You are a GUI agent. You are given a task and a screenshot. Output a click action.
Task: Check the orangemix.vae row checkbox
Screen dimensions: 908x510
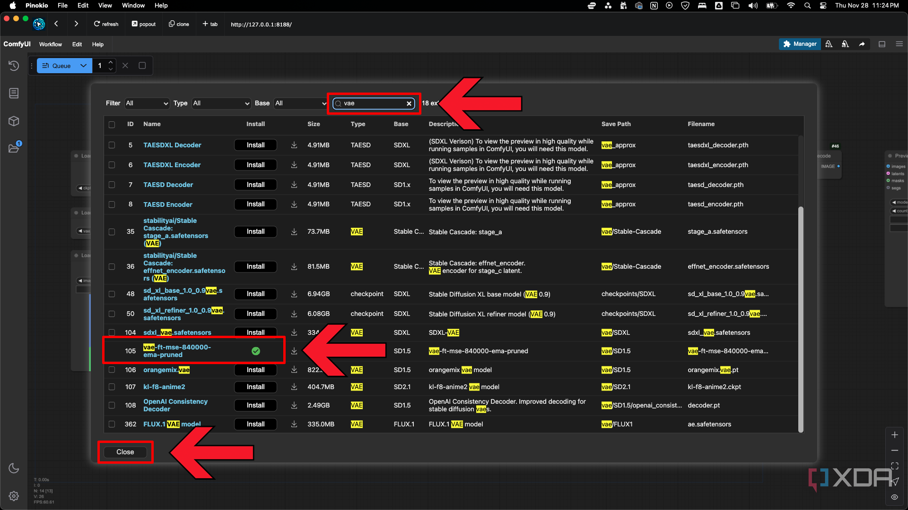point(112,370)
